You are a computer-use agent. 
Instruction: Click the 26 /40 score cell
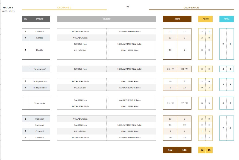(x=170, y=69)
